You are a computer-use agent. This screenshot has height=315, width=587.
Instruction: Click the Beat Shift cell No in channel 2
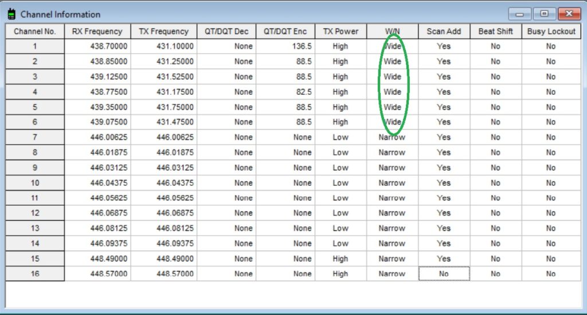pyautogui.click(x=496, y=61)
